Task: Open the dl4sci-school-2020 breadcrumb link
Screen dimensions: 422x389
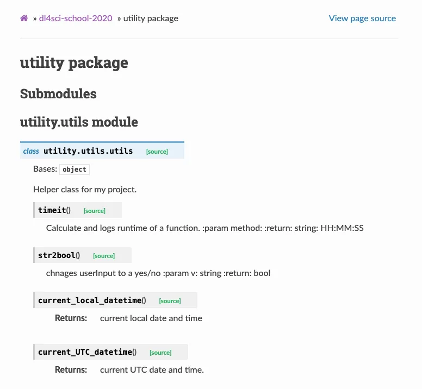Action: [76, 18]
